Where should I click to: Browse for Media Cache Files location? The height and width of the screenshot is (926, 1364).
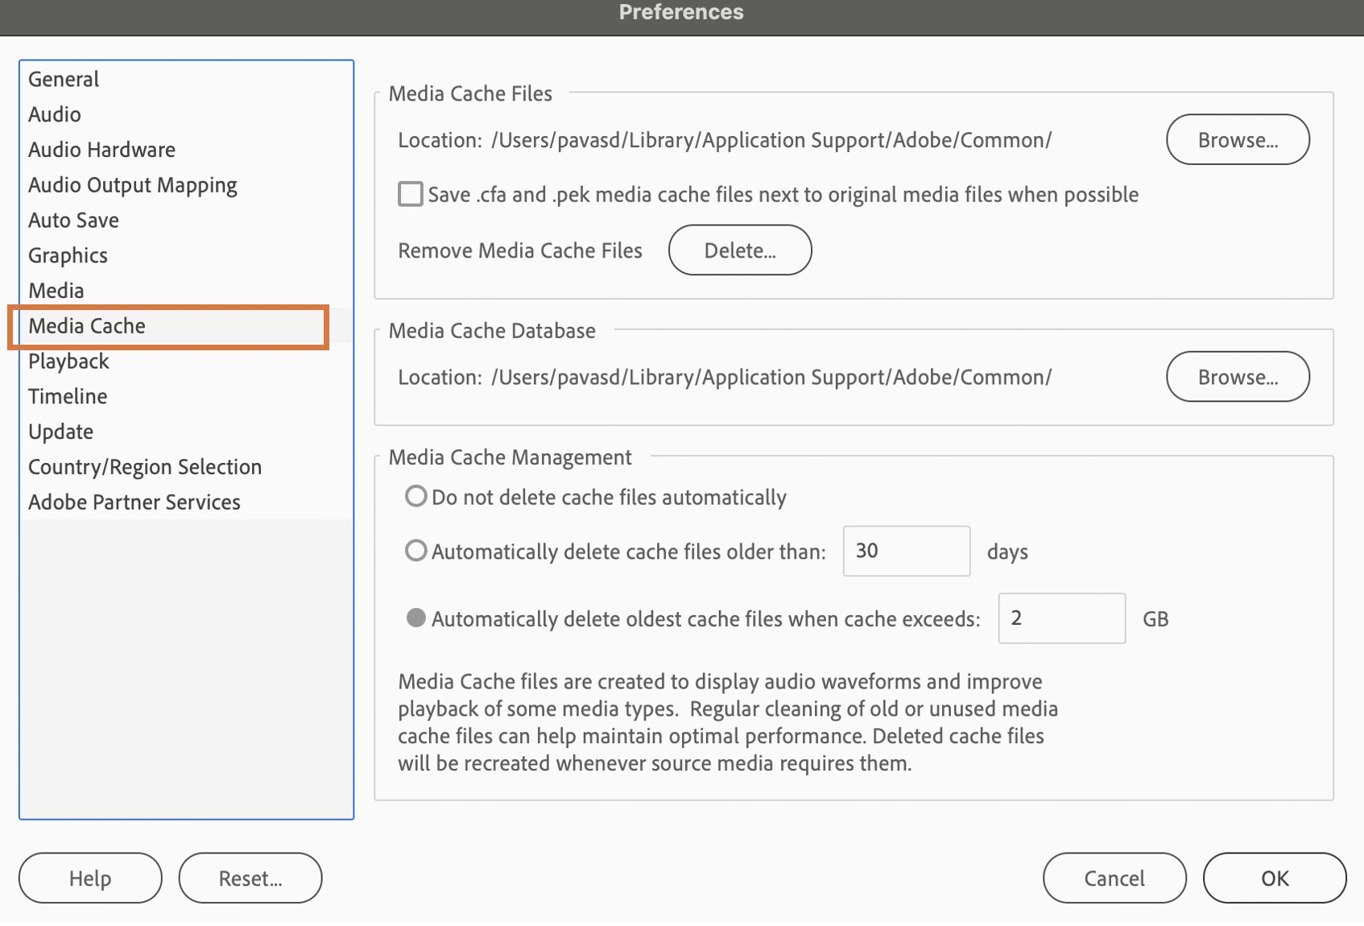1237,139
